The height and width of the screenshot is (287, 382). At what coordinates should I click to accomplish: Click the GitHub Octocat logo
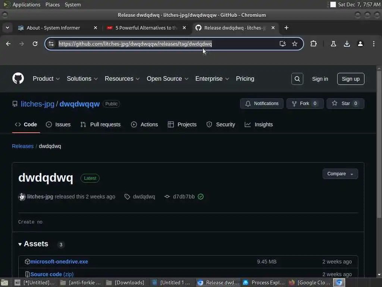(18, 78)
